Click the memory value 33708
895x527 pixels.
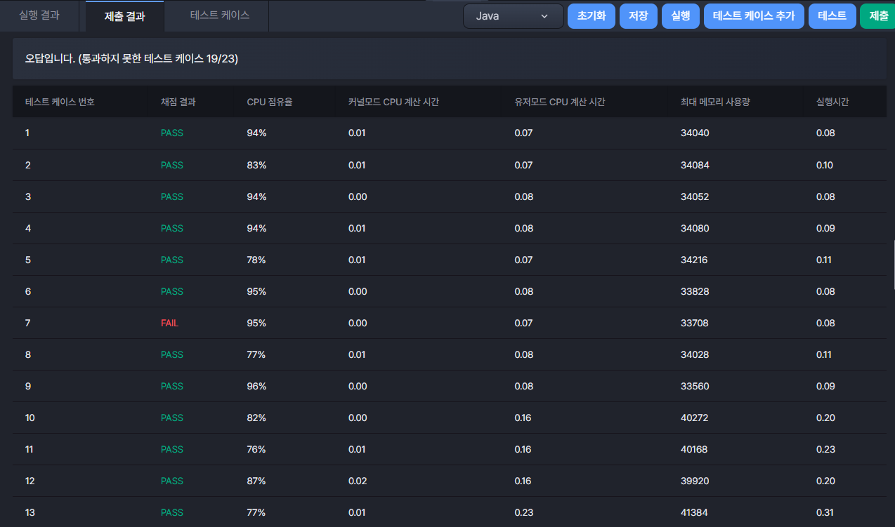[695, 323]
